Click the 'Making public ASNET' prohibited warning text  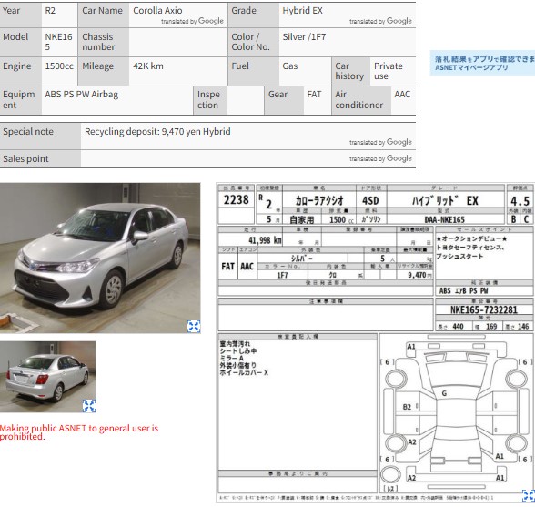click(x=79, y=432)
